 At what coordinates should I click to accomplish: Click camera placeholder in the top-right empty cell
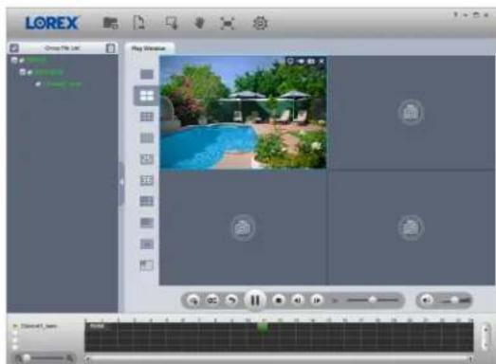pyautogui.click(x=411, y=112)
